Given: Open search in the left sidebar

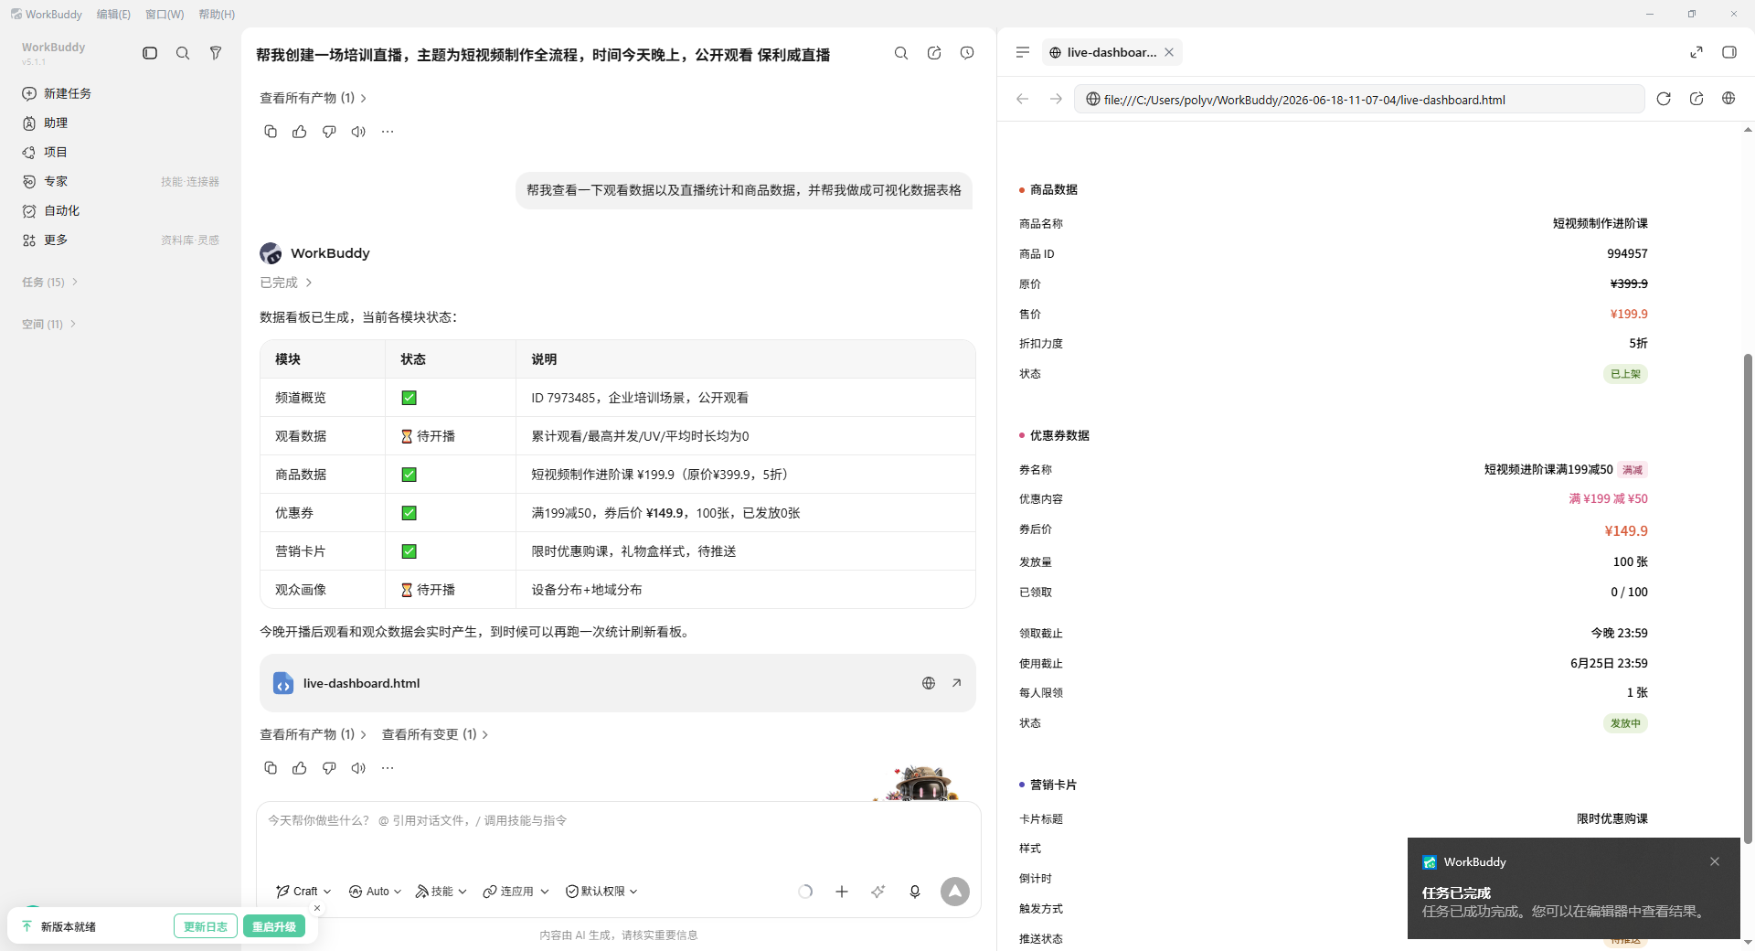Looking at the screenshot, I should tap(183, 53).
